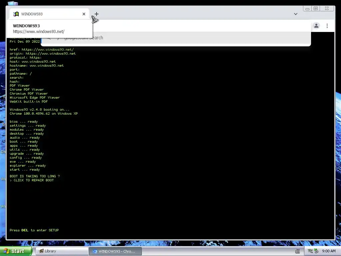Click the bold WINDOWS93 tab tooltip title
Image resolution: width=341 pixels, height=256 pixels.
coord(26,26)
